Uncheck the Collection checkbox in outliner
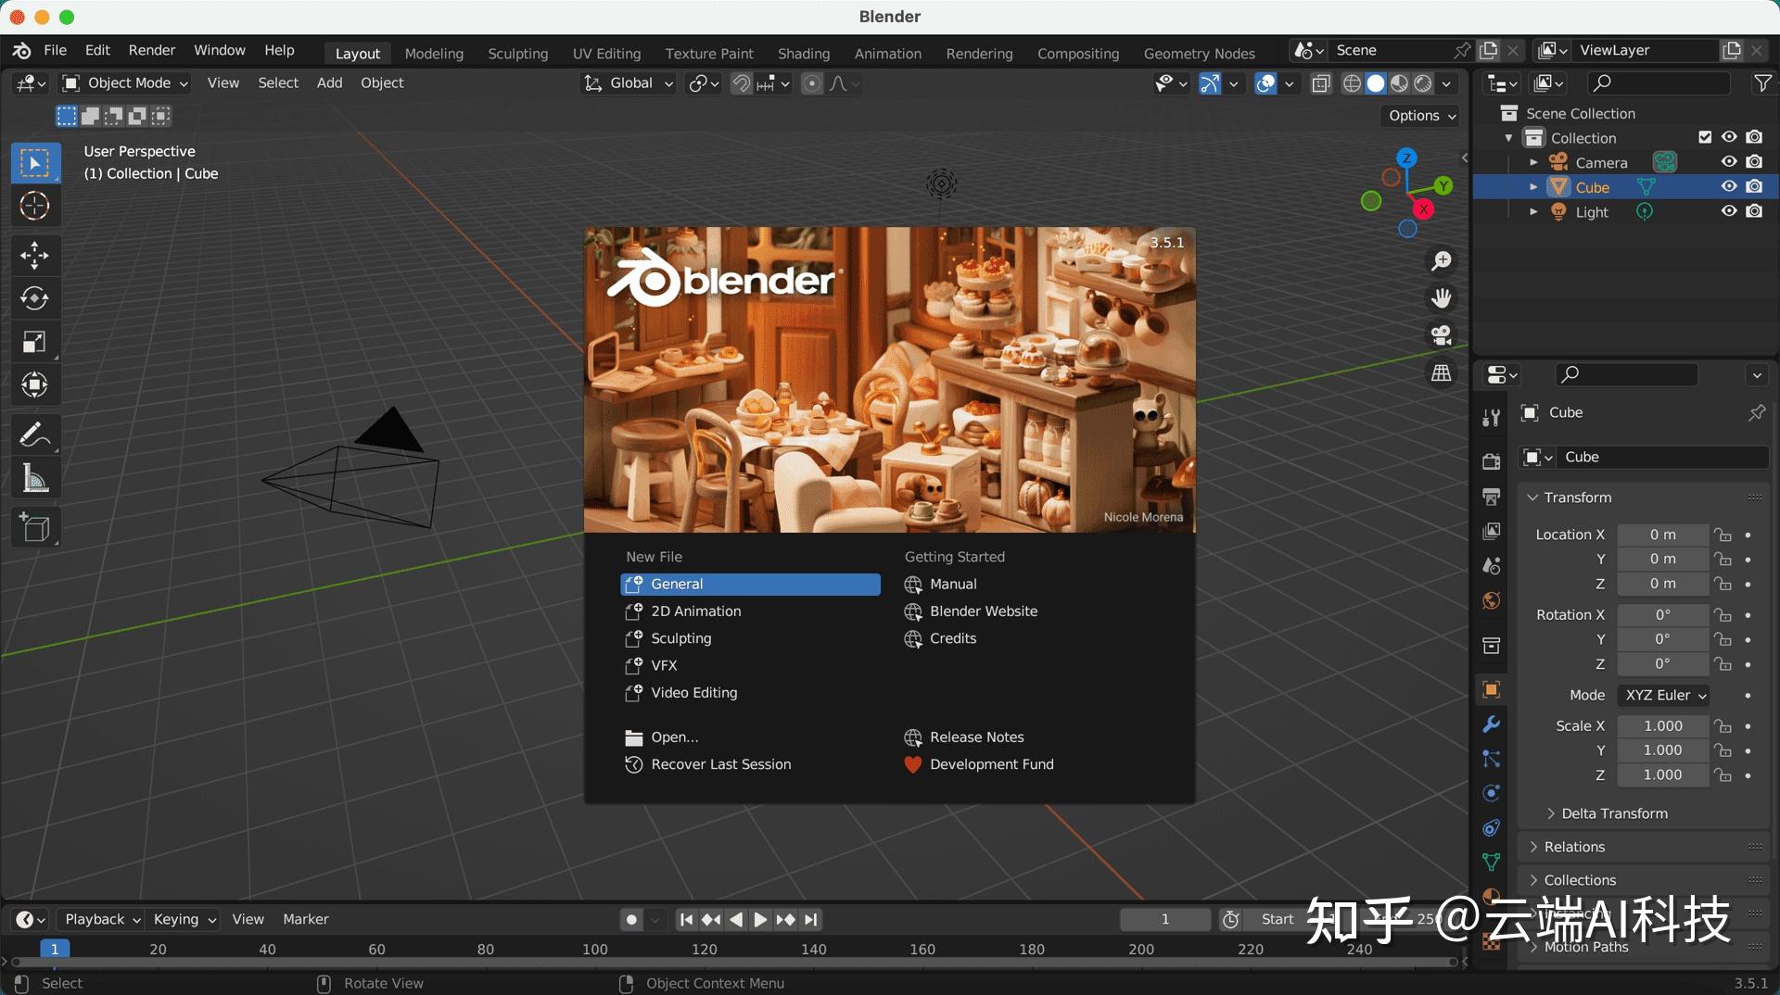 click(x=1705, y=136)
